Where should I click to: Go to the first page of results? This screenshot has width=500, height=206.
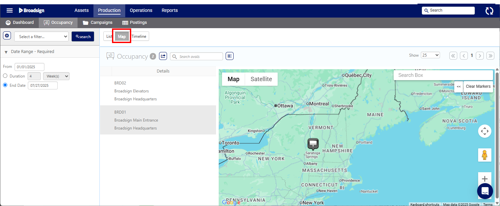pos(453,56)
